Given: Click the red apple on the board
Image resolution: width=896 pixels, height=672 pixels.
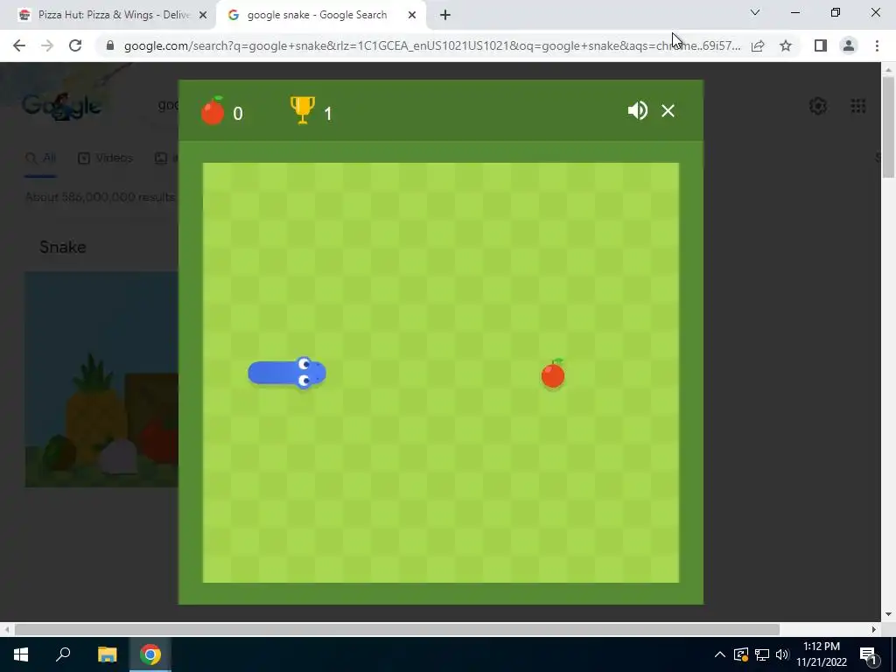Looking at the screenshot, I should [x=553, y=374].
